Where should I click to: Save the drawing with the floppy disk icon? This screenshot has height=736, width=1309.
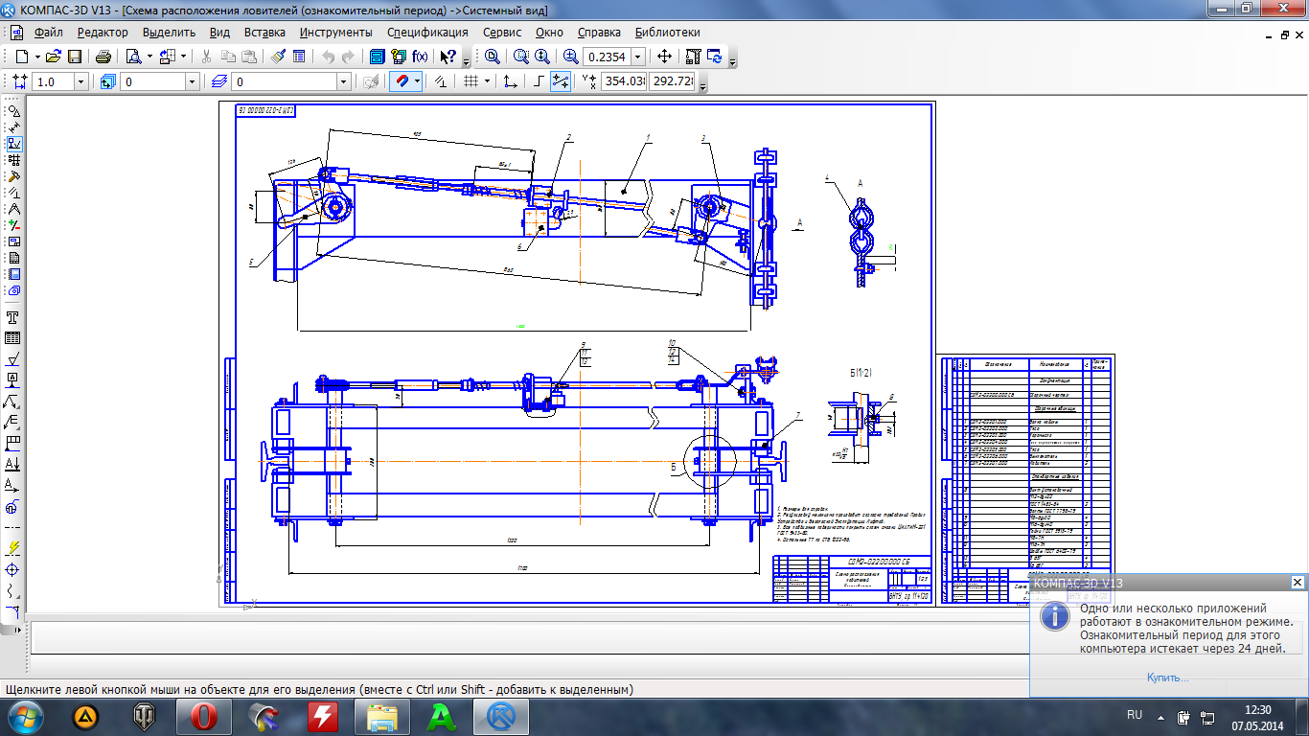73,57
